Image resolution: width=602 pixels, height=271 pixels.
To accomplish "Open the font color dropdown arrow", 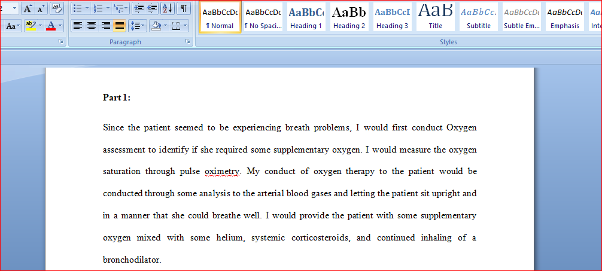I will click(60, 26).
